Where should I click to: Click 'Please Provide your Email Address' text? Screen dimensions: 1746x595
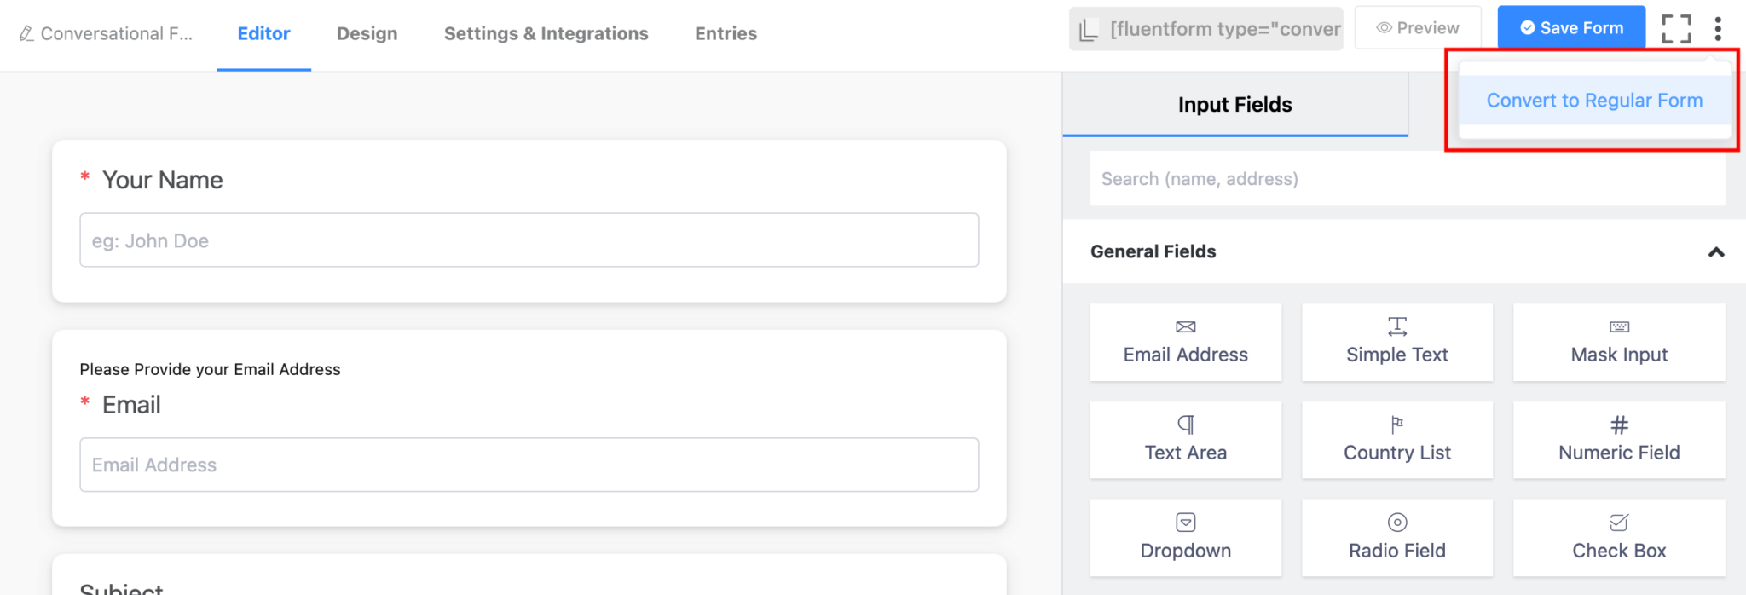tap(210, 369)
